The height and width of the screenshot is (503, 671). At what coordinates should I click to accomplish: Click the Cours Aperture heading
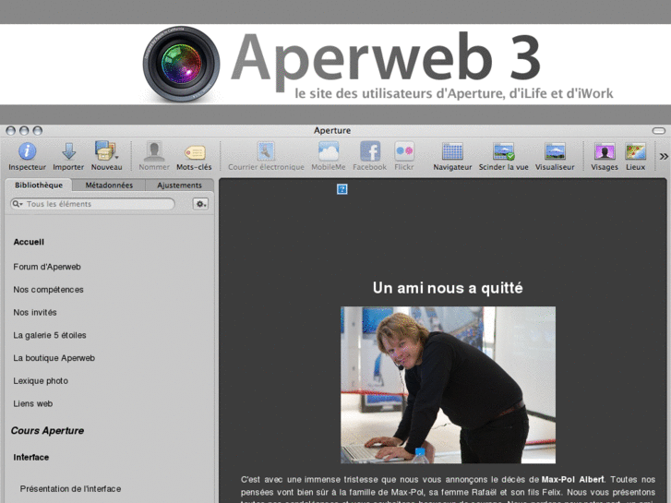[47, 431]
